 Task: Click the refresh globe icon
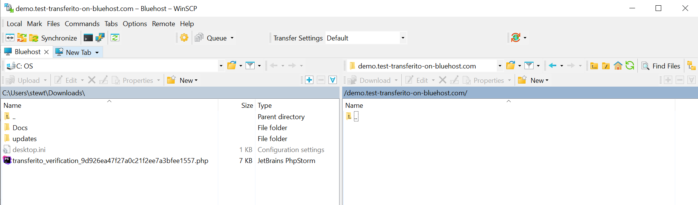pyautogui.click(x=516, y=37)
